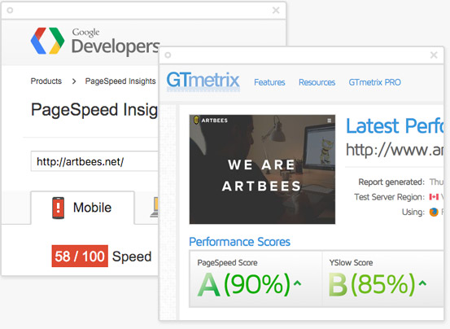Image resolution: width=450 pixels, height=329 pixels.
Task: Click the Latest Performance report heading
Action: pos(395,126)
